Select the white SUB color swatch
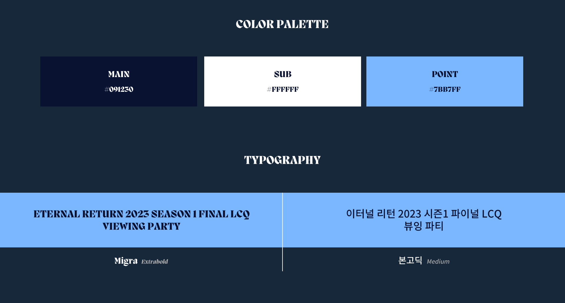Screen dimensions: 565x303 282,81
